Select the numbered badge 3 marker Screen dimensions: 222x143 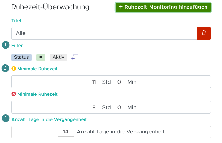[5, 118]
